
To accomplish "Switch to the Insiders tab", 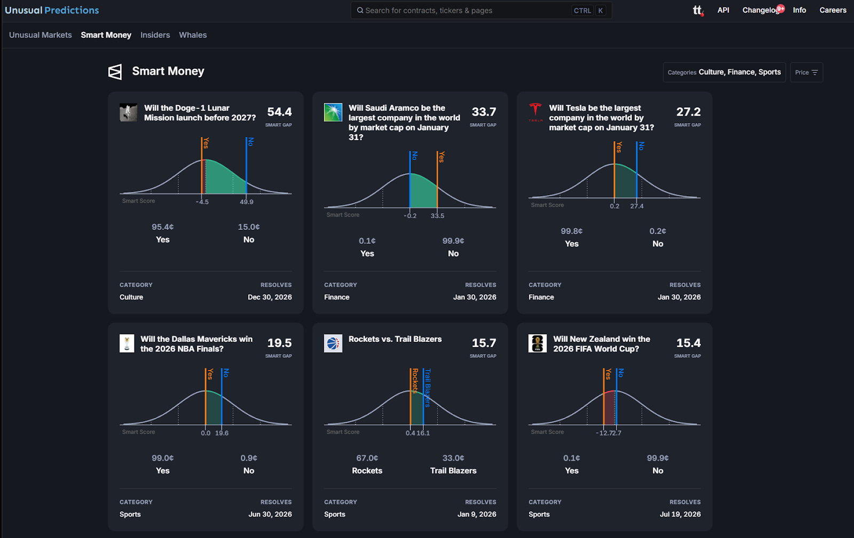I will 155,35.
